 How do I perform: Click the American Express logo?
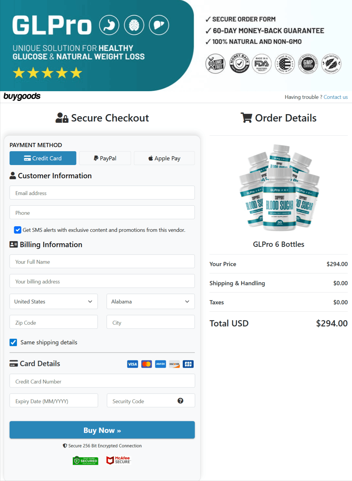pyautogui.click(x=161, y=364)
